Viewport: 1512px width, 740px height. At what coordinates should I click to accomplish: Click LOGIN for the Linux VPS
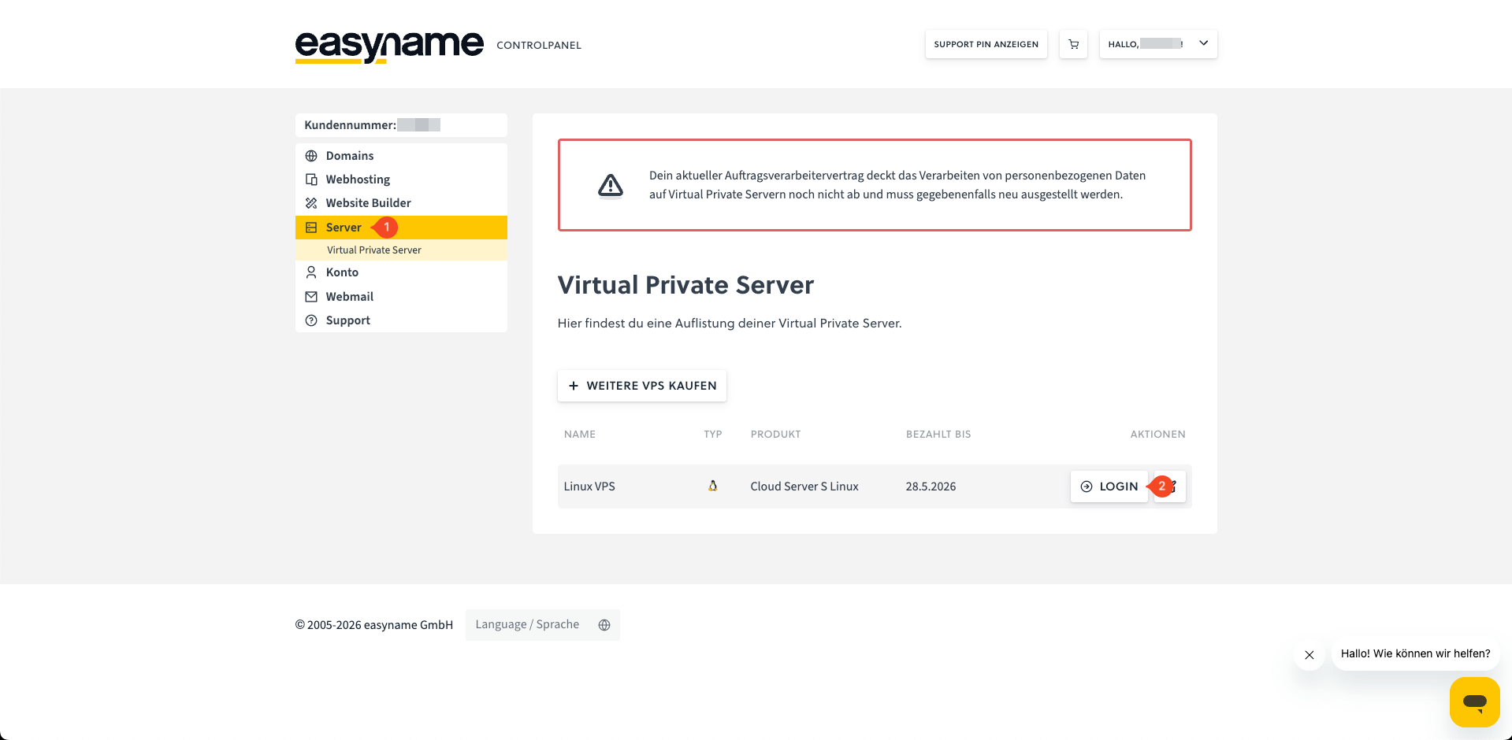pos(1109,487)
